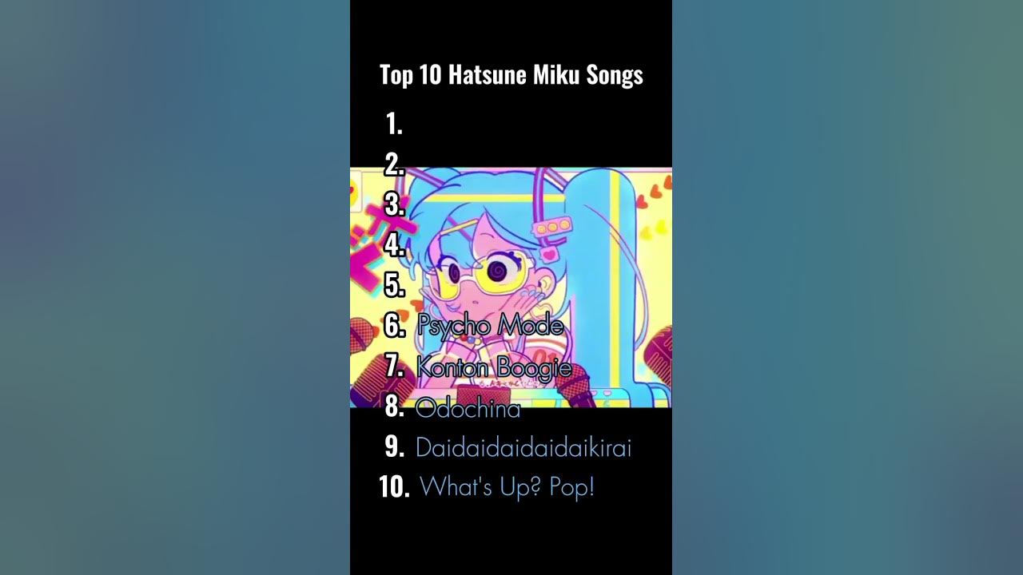This screenshot has height=575, width=1023.
Task: Choose the "Odochina" song title
Action: (468, 409)
